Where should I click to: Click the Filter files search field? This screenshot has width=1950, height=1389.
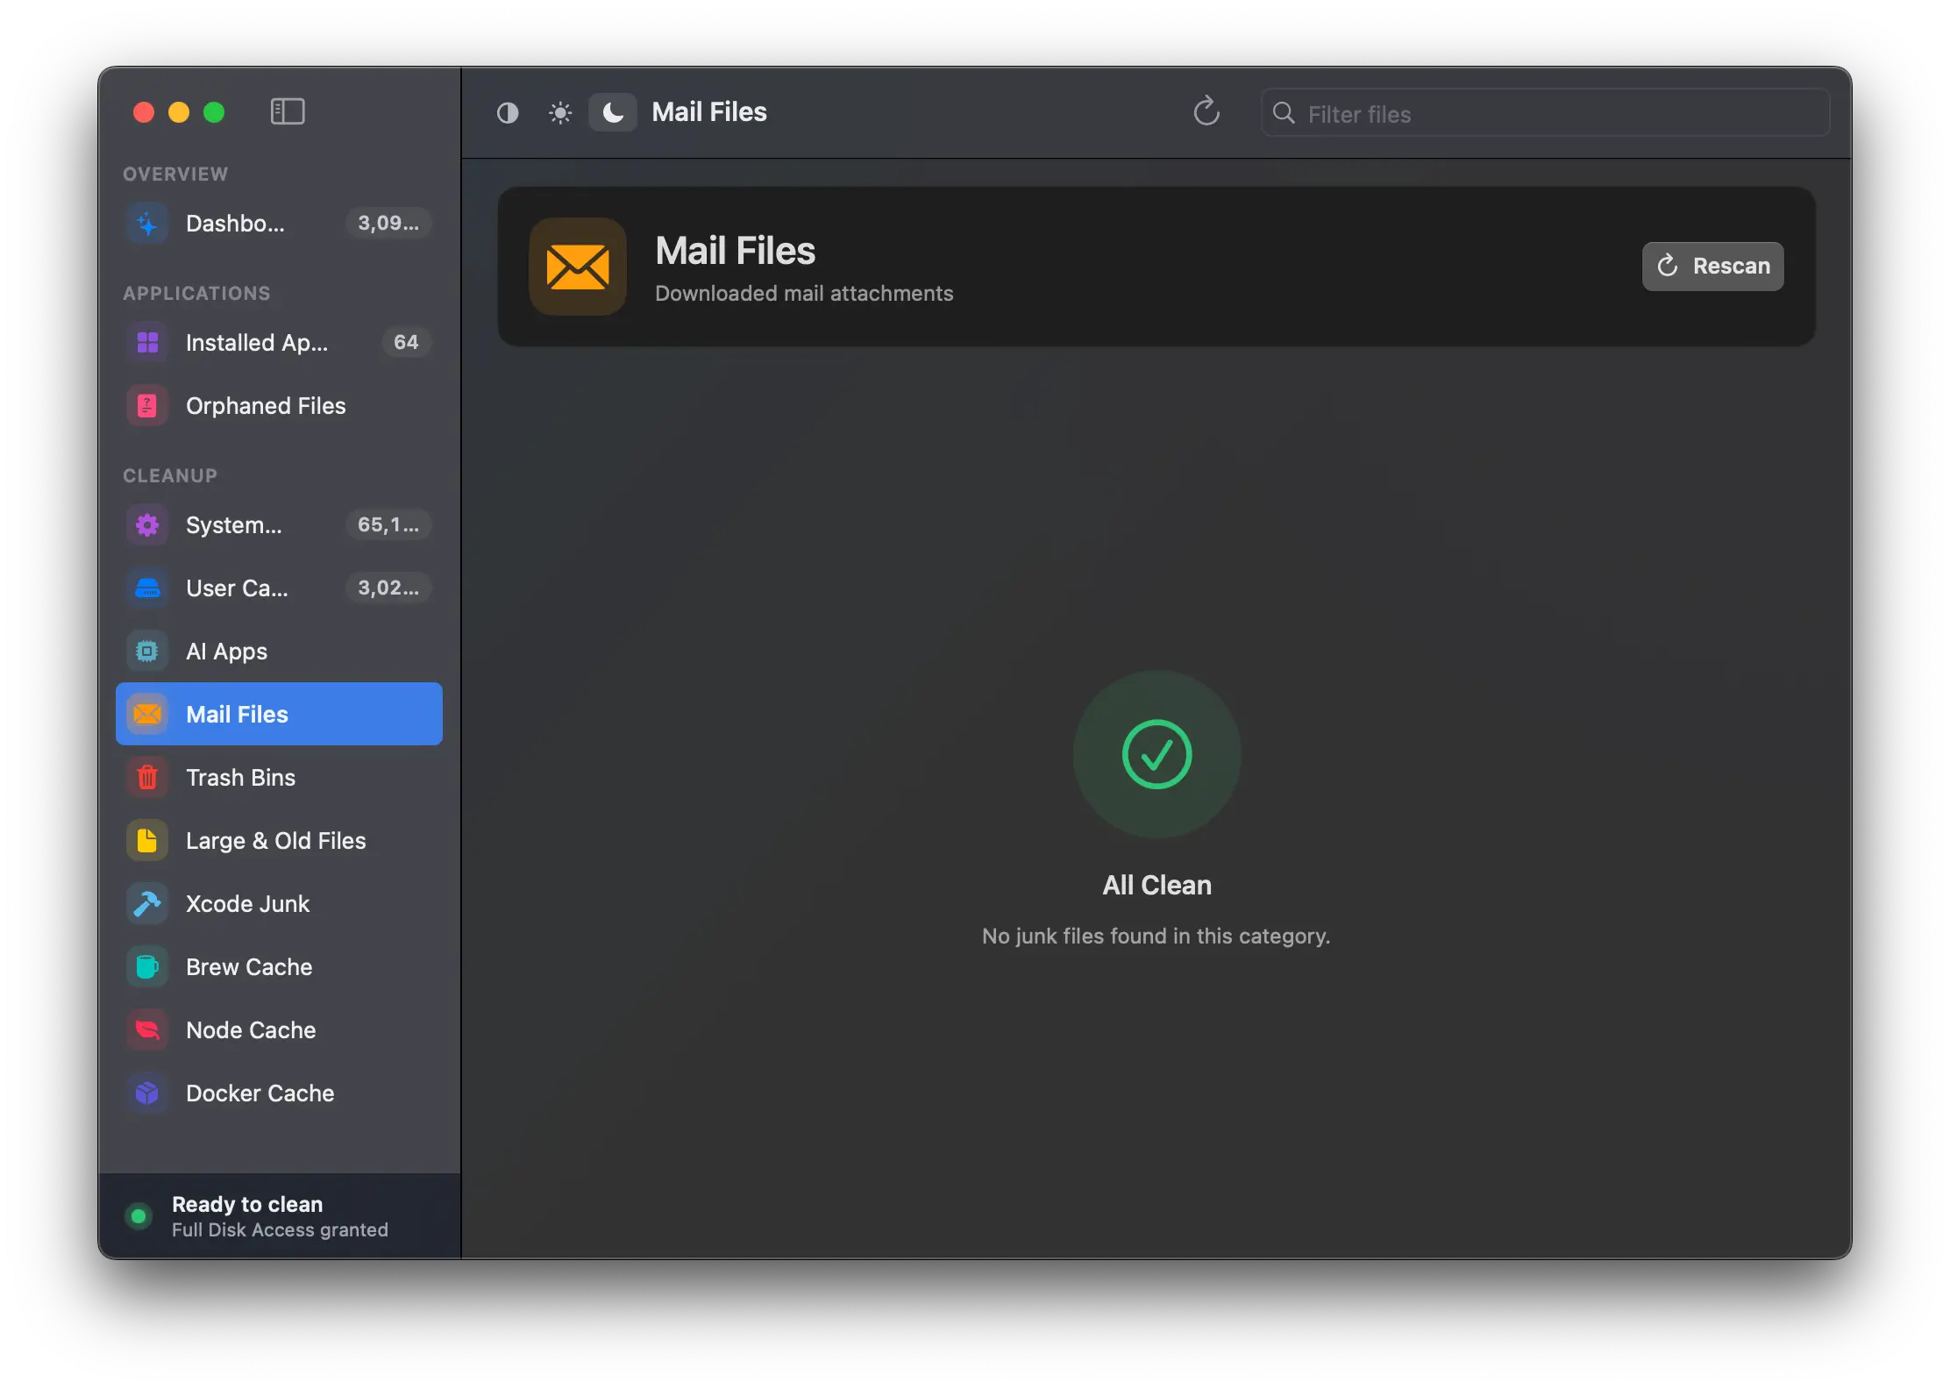tap(1545, 113)
